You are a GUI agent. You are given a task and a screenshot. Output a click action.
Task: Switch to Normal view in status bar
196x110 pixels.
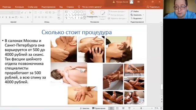[111, 108]
